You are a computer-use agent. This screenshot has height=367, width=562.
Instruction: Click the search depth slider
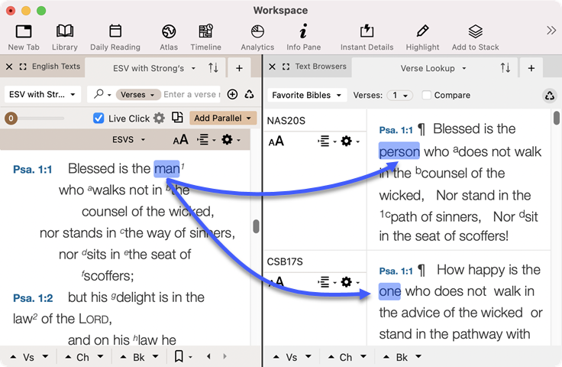click(46, 119)
